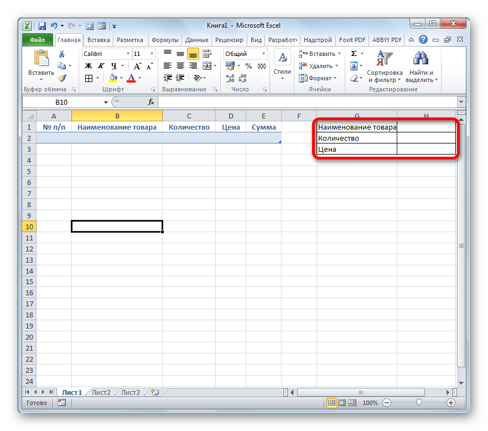Toggle italic (К) formatting
The image size is (488, 431).
101,66
